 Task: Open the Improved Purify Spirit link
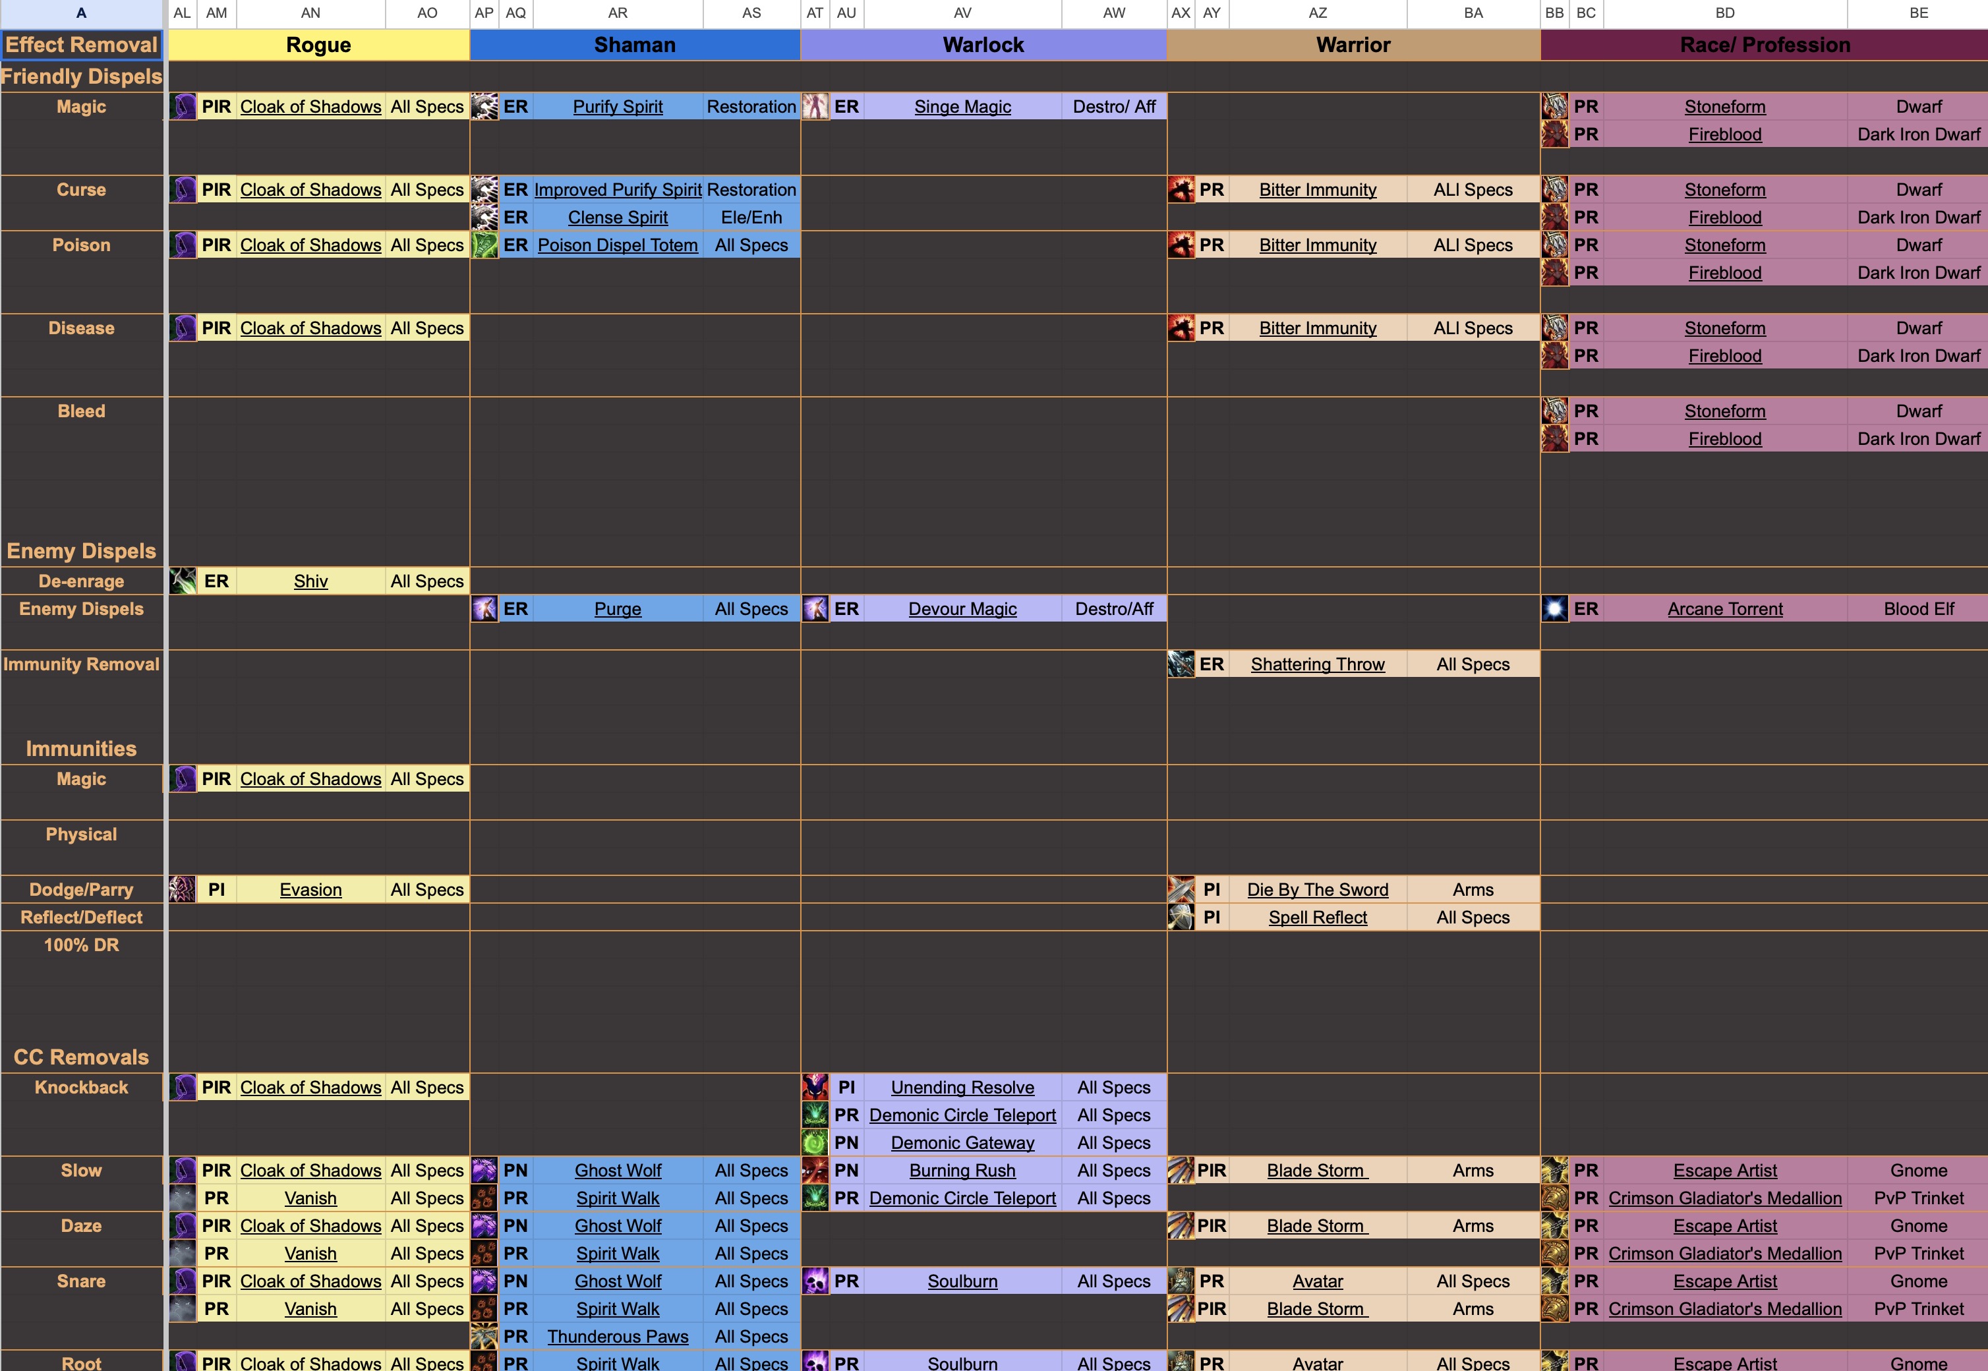pos(618,190)
